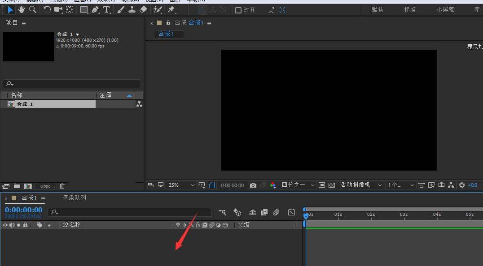483x266 pixels.
Task: Select the Pen tool
Action: coord(95,10)
